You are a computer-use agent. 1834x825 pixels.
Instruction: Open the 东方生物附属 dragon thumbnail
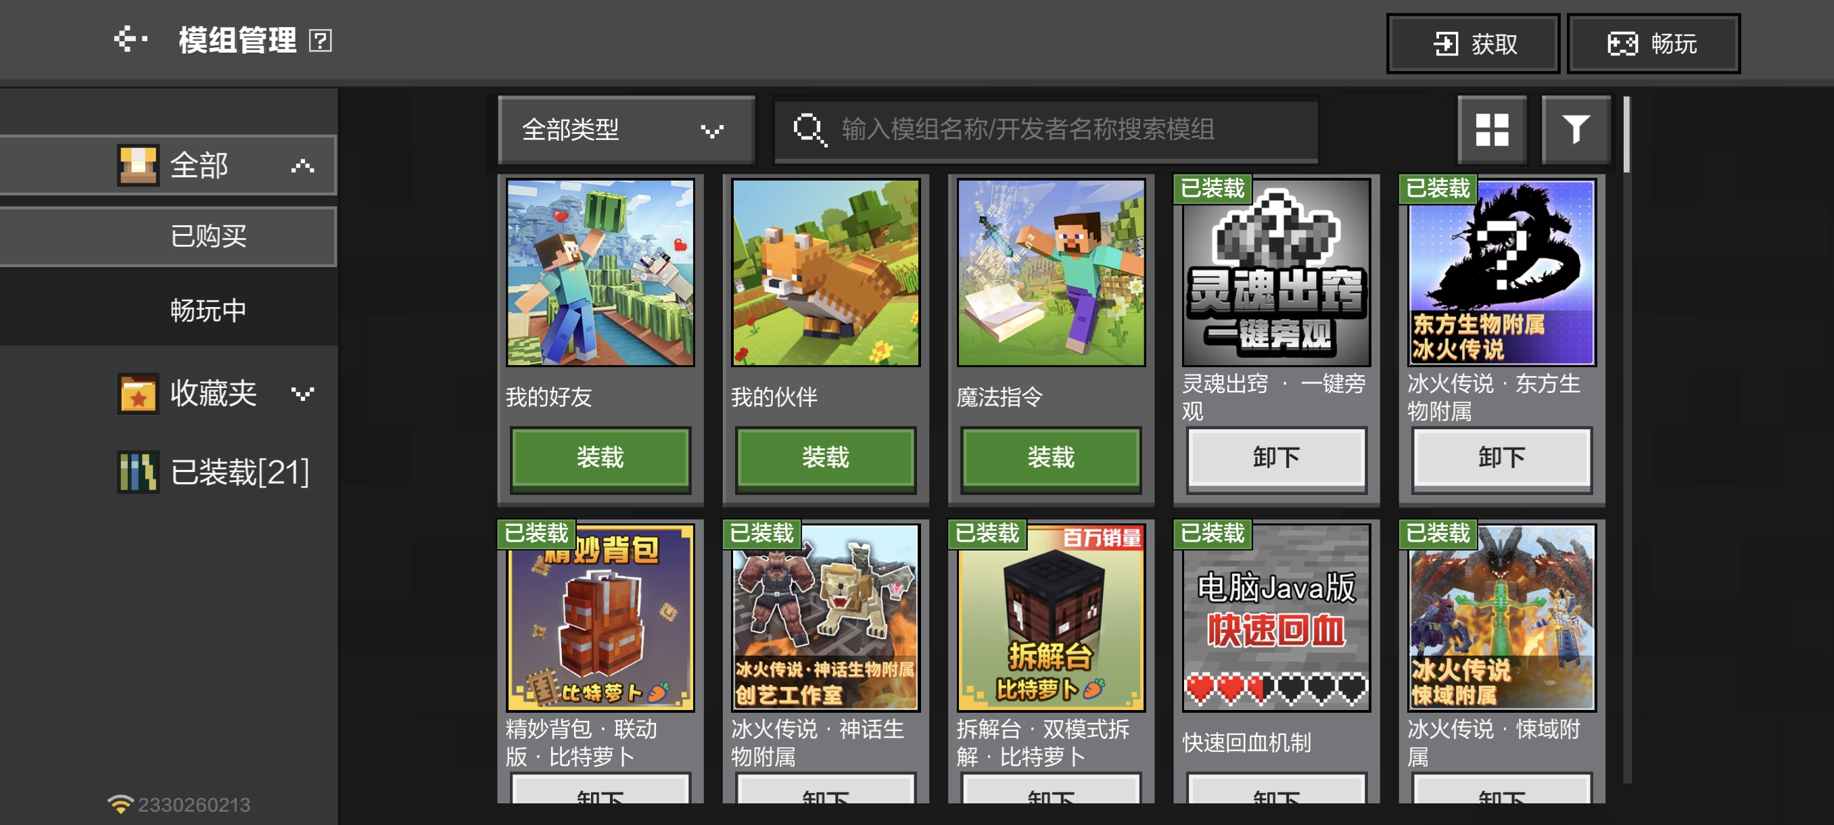[1501, 273]
